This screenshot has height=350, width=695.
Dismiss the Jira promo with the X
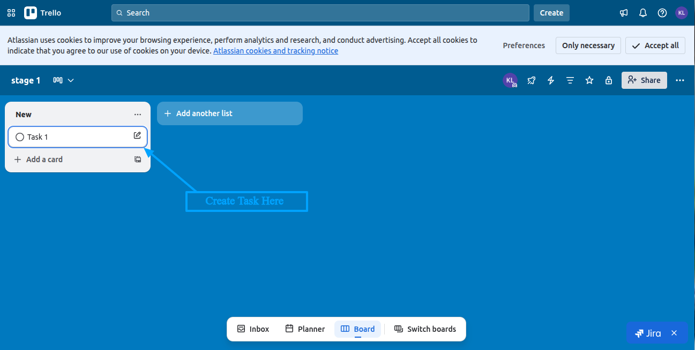coord(674,333)
